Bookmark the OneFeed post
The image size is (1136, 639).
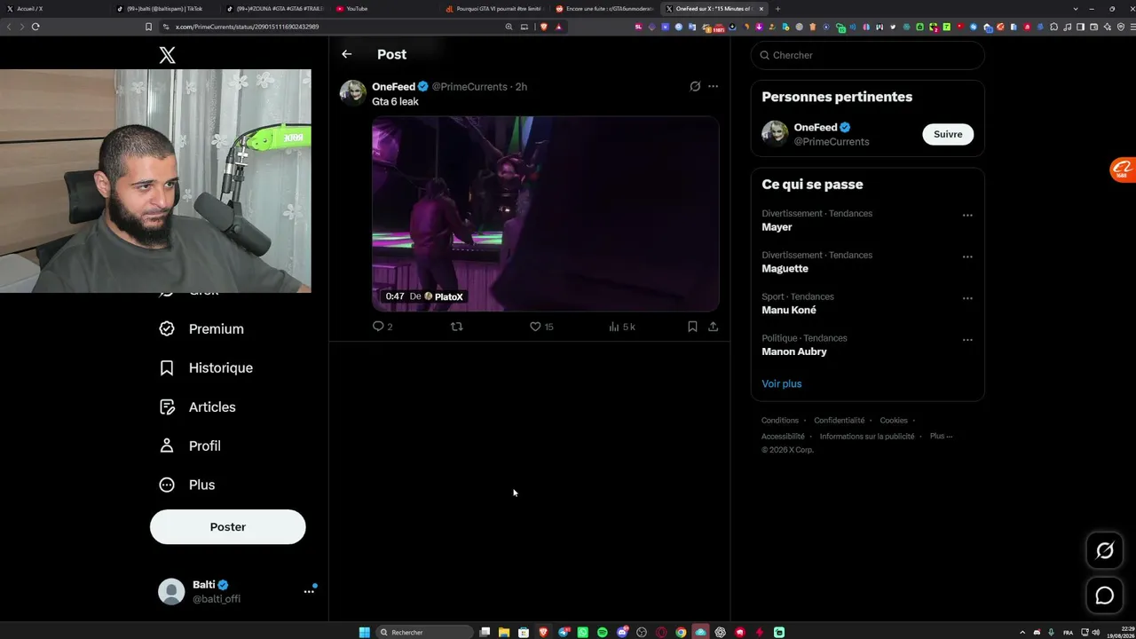pyautogui.click(x=692, y=327)
